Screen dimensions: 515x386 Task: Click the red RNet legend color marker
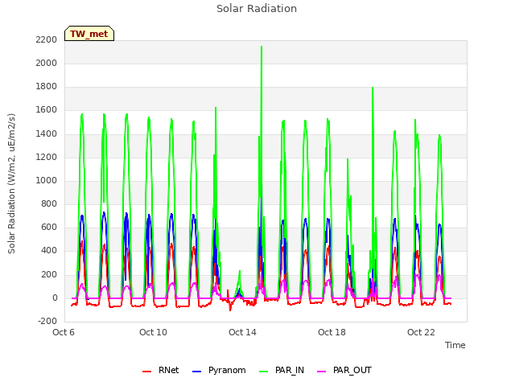click(146, 372)
